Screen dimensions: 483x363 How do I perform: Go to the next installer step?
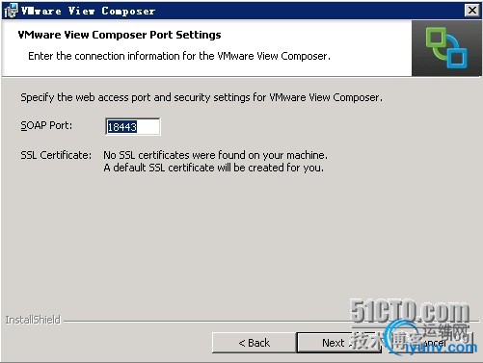[339, 343]
